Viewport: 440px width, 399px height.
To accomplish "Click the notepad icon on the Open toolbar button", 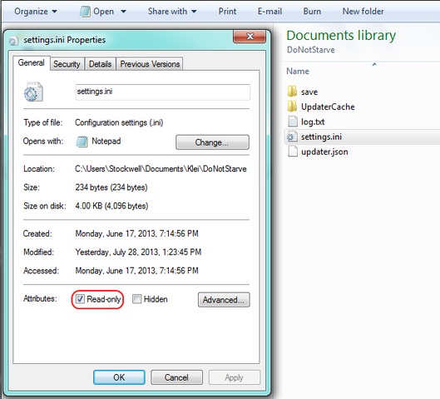I will point(85,12).
